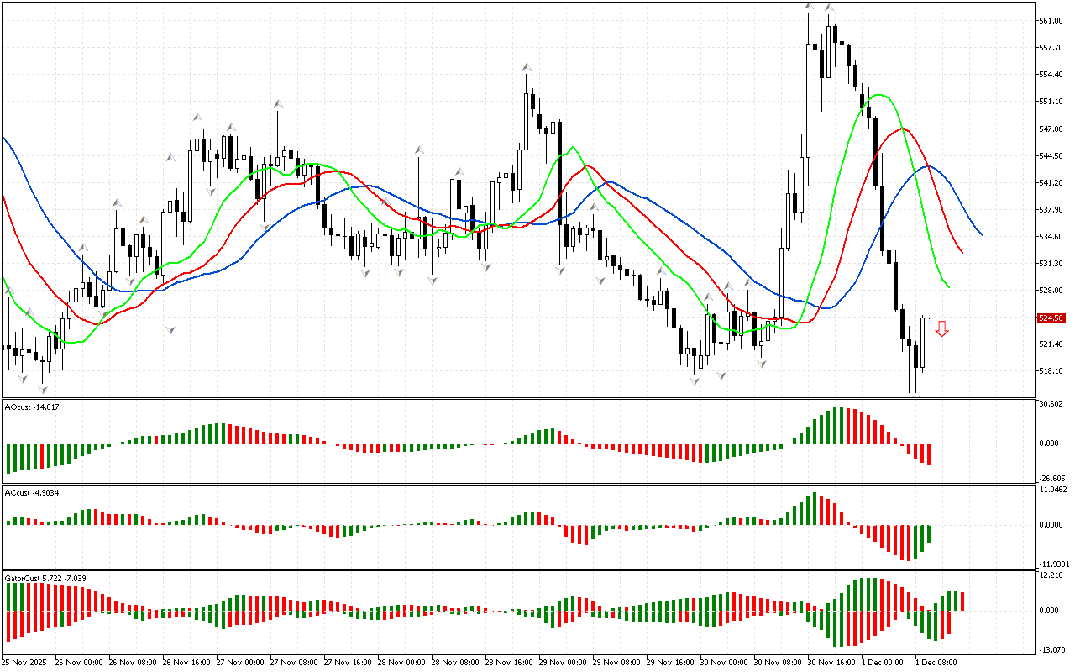Viewport: 1075px width, 672px height.
Task: Click the 561.00 price scale label
Action: [1051, 21]
